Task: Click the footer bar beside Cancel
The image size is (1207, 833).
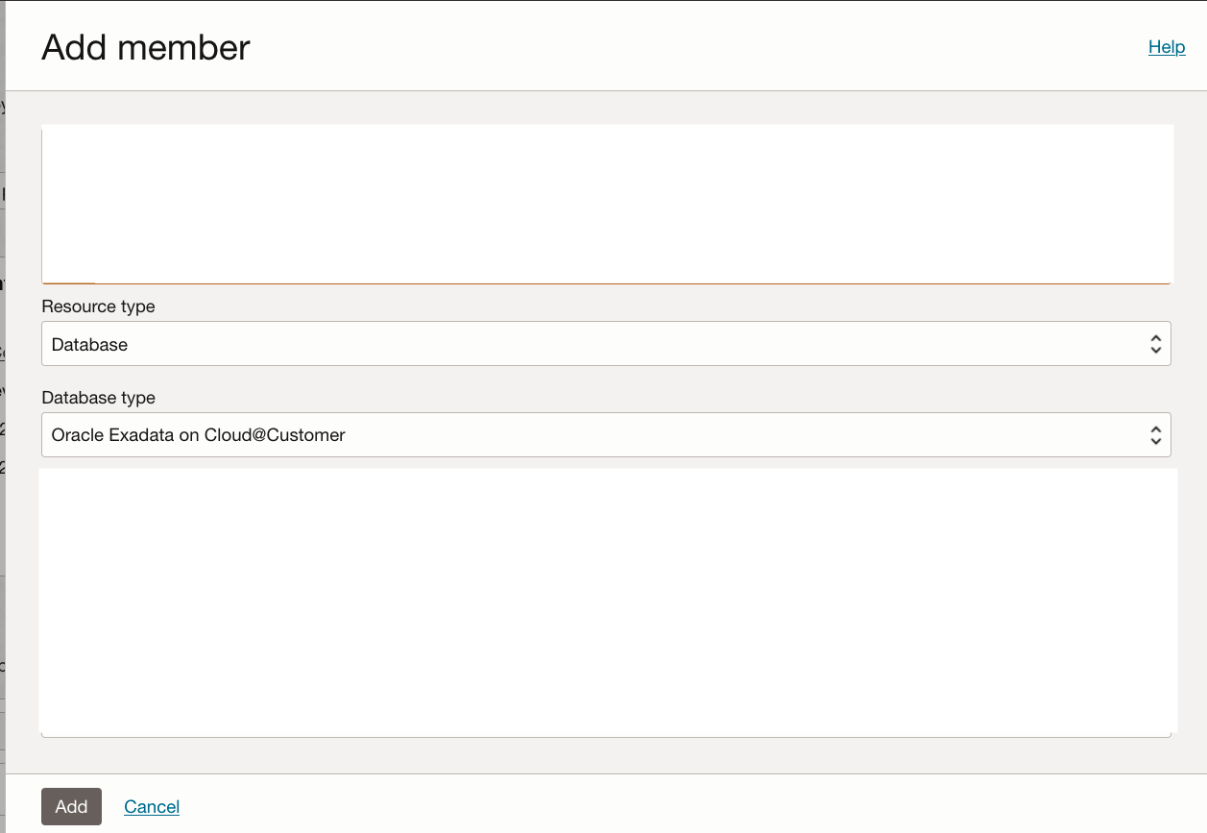Action: (672, 805)
